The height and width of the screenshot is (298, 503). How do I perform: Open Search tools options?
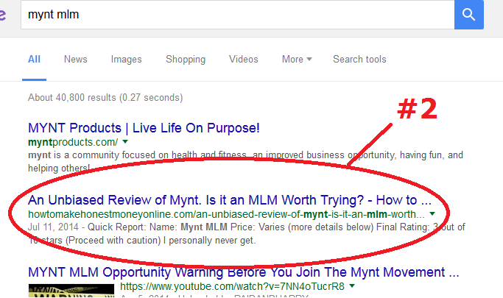point(359,60)
